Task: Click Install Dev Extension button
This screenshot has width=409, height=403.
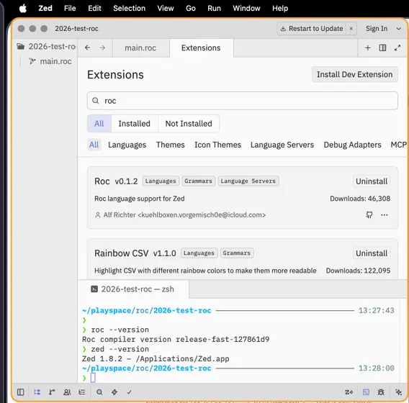Action: click(355, 75)
